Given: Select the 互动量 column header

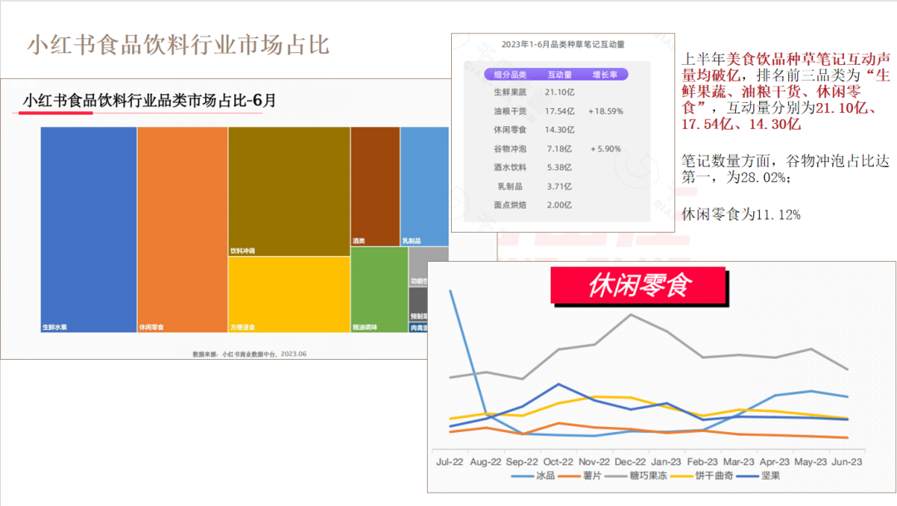Looking at the screenshot, I should coord(559,74).
